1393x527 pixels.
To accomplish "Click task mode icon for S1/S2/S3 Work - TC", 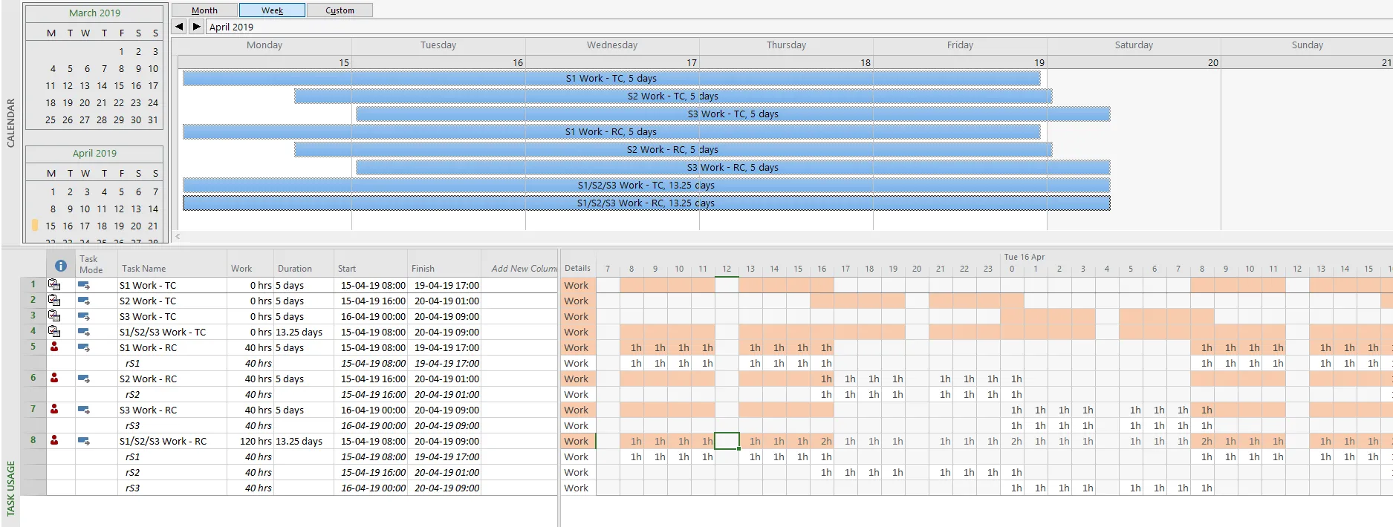I will [x=84, y=332].
